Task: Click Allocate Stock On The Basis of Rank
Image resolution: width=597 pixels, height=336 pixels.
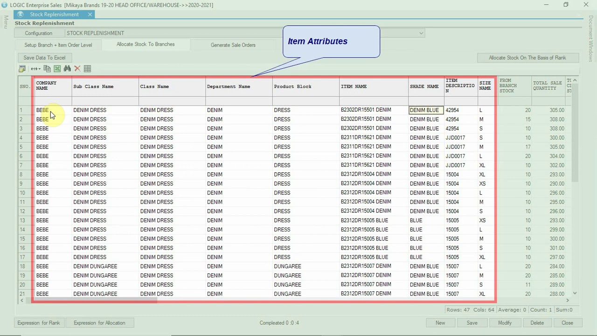Action: (x=528, y=57)
